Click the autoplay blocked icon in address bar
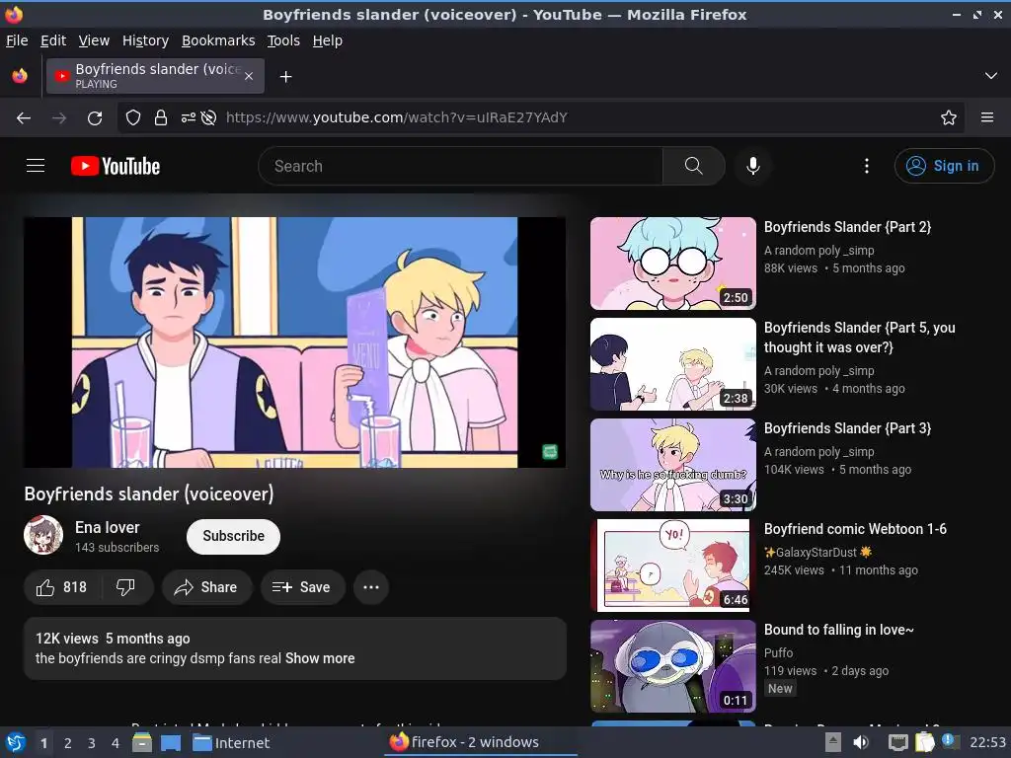This screenshot has height=758, width=1011. pos(208,117)
